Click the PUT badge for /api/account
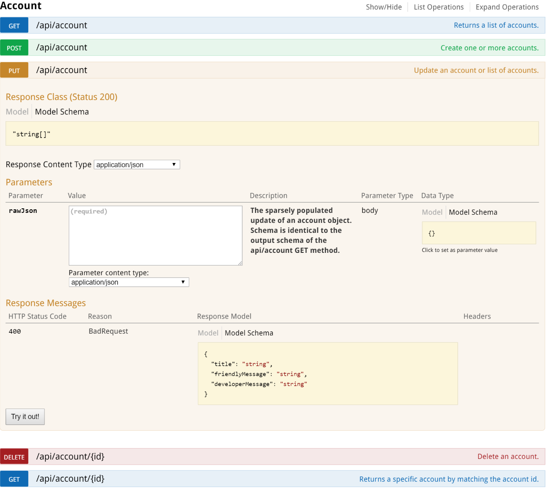Screen dimensions: 546x488 [x=14, y=70]
